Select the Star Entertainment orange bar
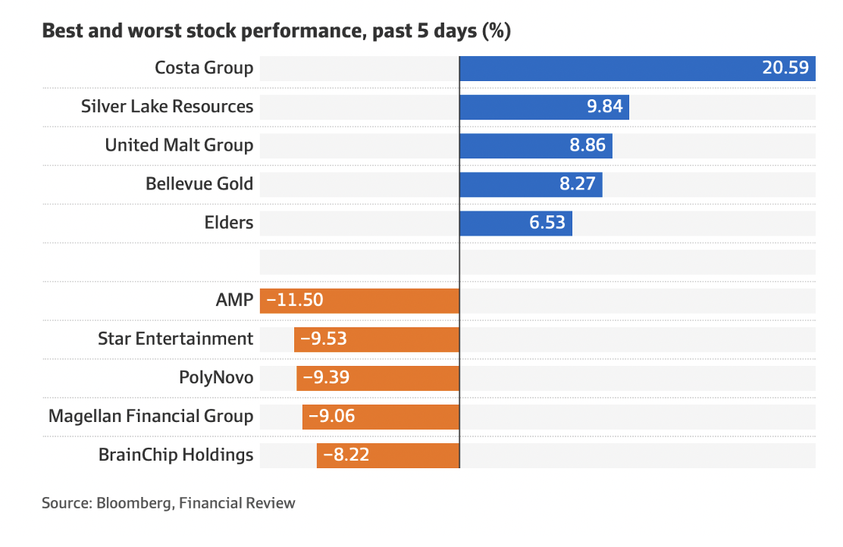The image size is (843, 547). pyautogui.click(x=377, y=339)
